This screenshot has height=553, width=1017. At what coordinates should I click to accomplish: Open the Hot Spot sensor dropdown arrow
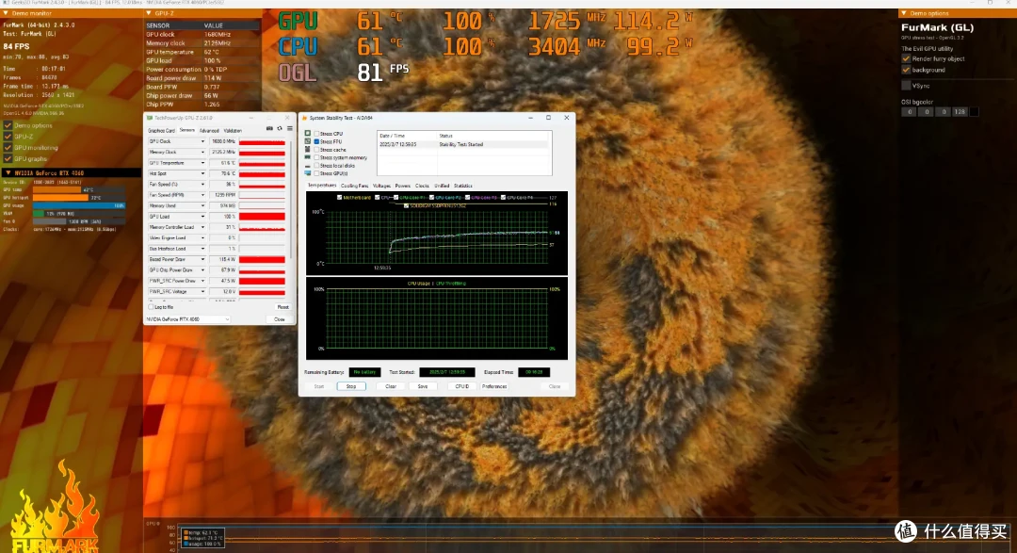click(202, 173)
